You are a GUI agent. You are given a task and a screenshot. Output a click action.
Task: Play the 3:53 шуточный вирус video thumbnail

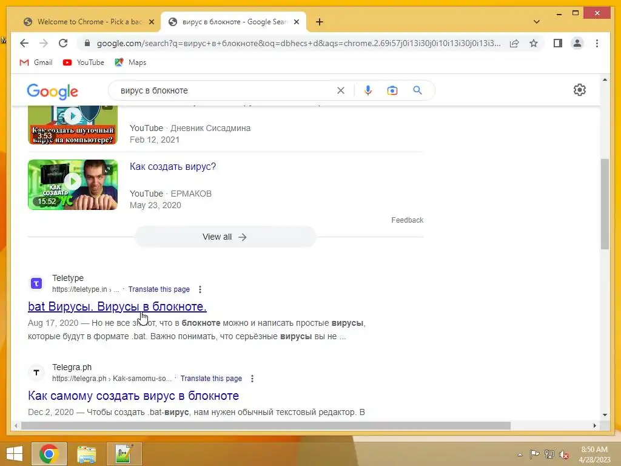tap(73, 125)
